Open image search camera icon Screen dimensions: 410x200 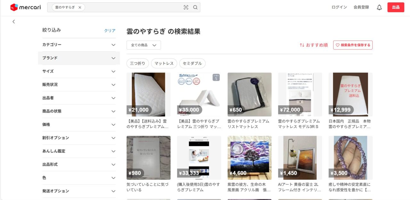186,7
